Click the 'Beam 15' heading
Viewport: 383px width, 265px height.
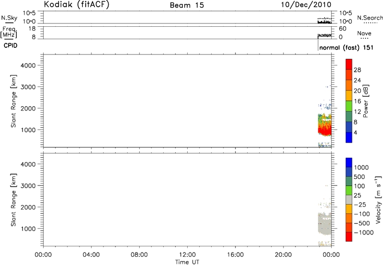(187, 5)
